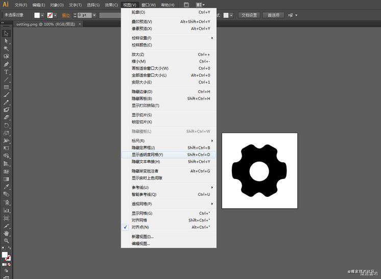
Task: Pick the Pencil tool
Action: pos(6,102)
